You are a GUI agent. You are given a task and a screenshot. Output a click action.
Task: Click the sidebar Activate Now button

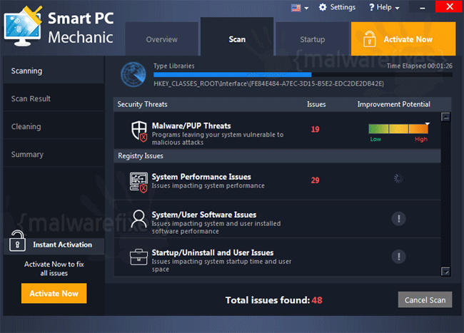coord(54,293)
